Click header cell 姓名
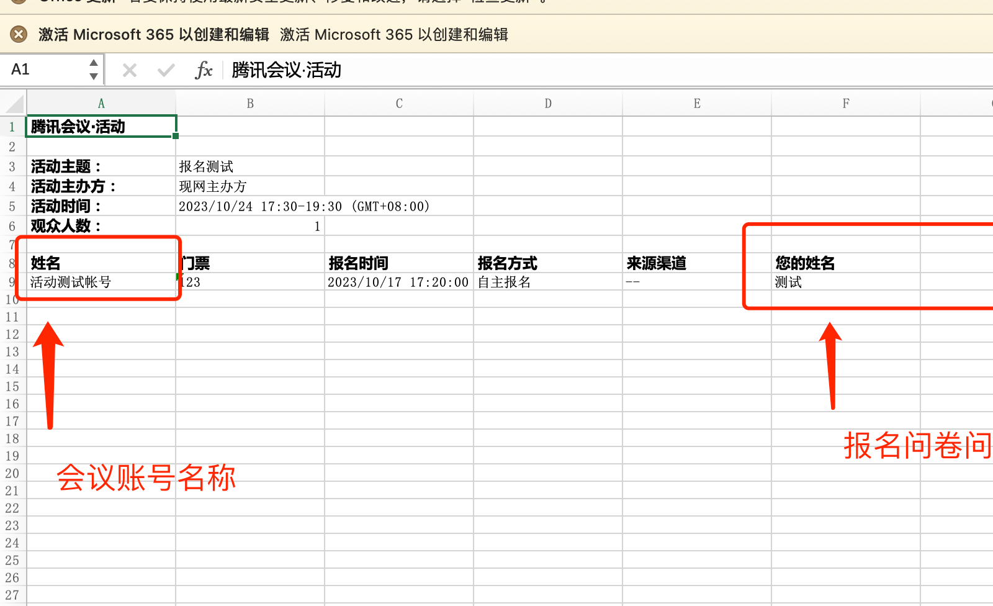This screenshot has height=606, width=993. click(x=101, y=263)
